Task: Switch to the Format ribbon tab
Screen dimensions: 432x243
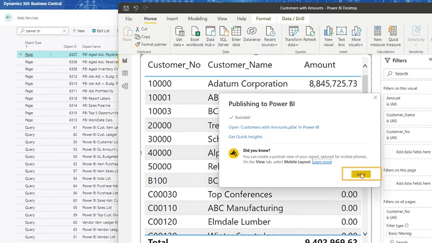Action: (x=264, y=19)
